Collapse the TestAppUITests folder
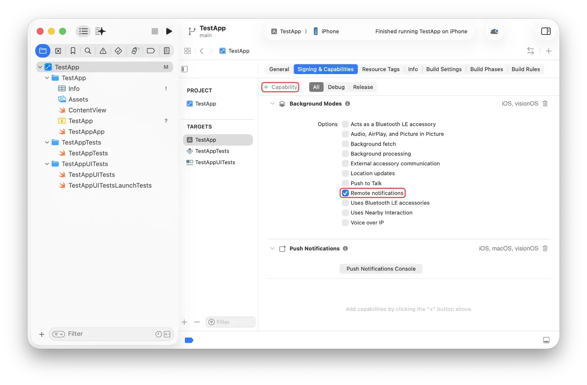Screen dimensions: 587x385 tap(47, 164)
